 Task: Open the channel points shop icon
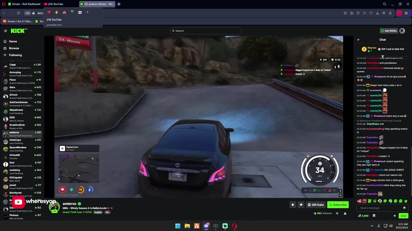(x=374, y=216)
